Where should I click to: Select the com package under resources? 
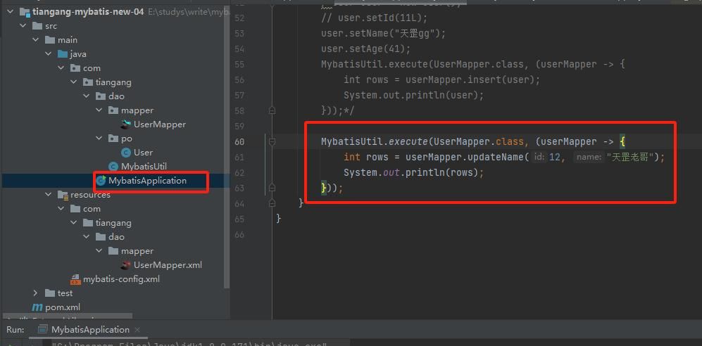[x=92, y=209]
